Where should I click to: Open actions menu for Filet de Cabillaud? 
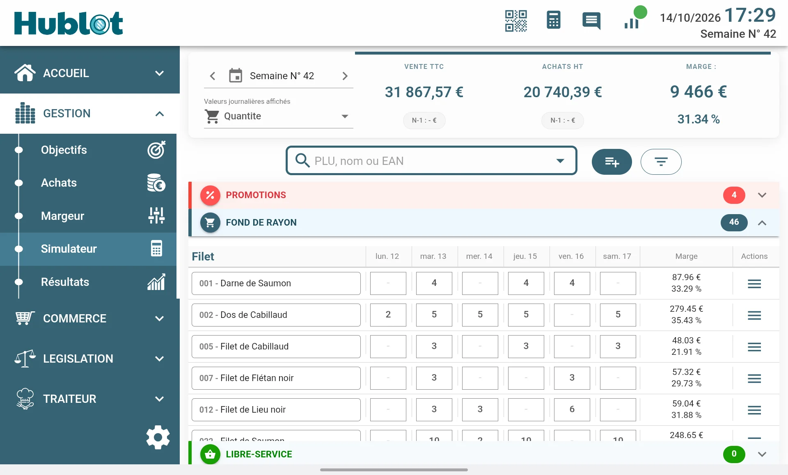click(754, 347)
